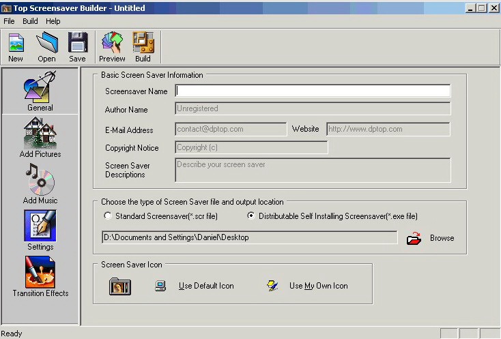The width and height of the screenshot is (501, 339).
Task: Click the Open folder toolbar icon
Action: point(47,42)
